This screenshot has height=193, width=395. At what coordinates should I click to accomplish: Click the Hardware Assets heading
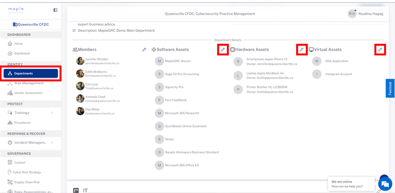pos(252,50)
